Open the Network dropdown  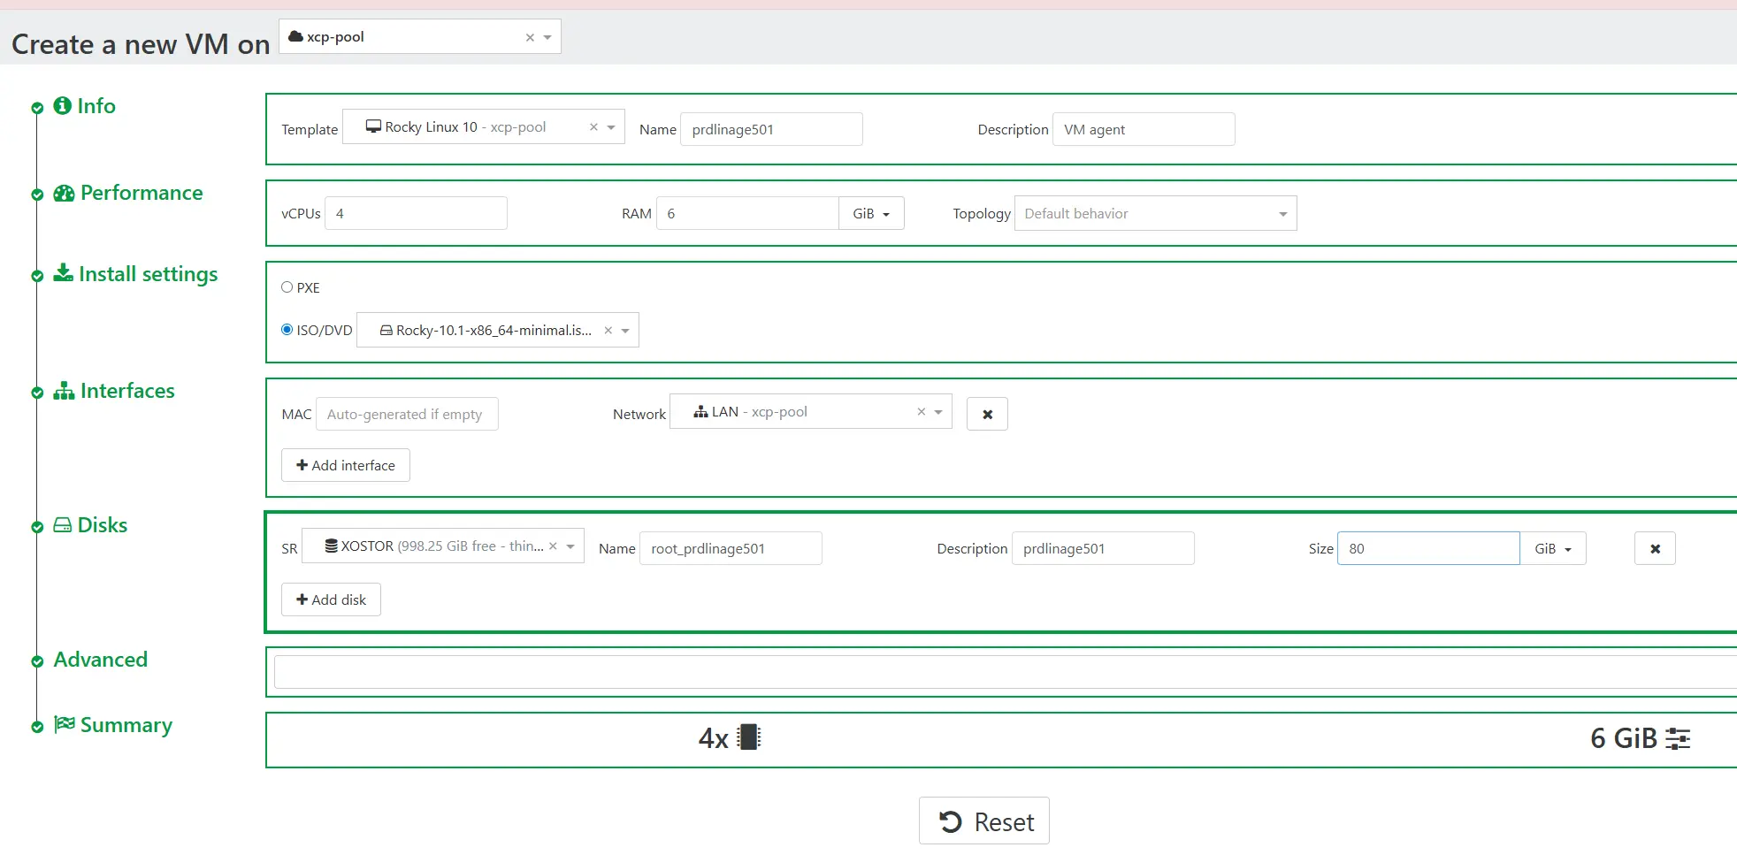[x=938, y=412]
